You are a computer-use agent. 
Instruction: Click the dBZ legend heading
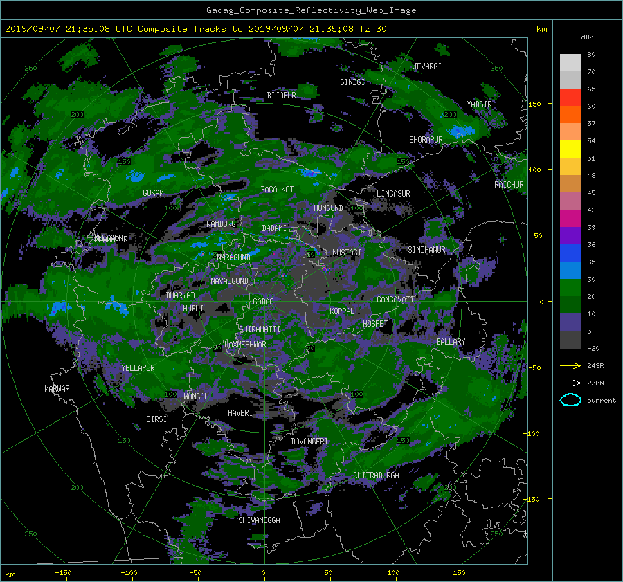tap(587, 37)
